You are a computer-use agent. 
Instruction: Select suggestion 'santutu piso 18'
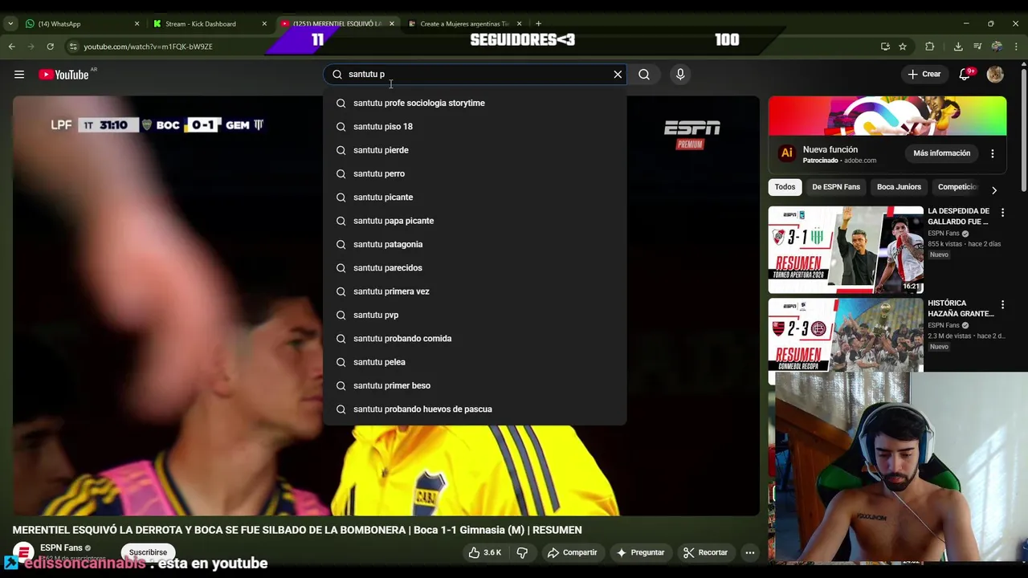coord(475,126)
